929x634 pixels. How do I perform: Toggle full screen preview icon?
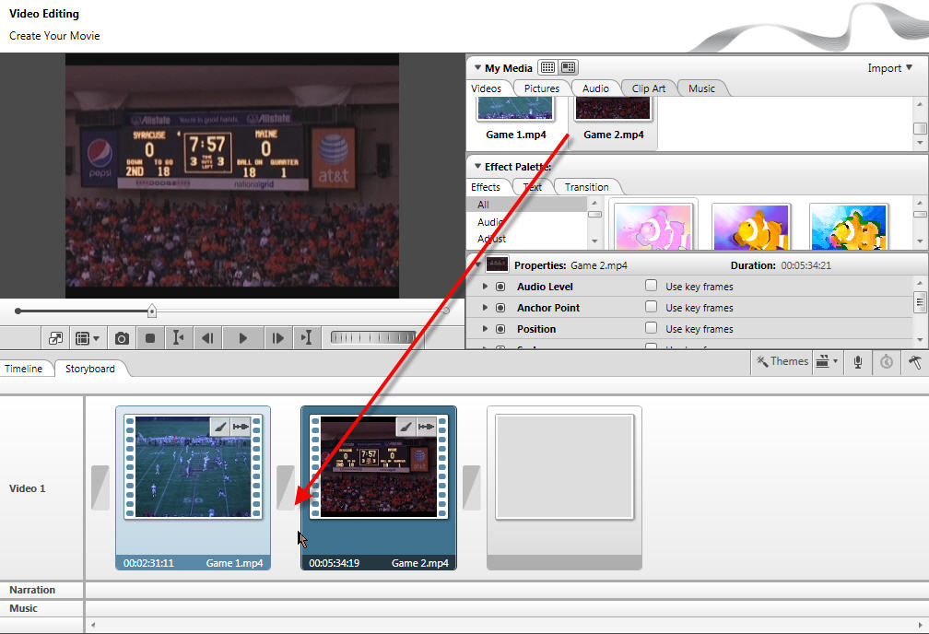(55, 338)
